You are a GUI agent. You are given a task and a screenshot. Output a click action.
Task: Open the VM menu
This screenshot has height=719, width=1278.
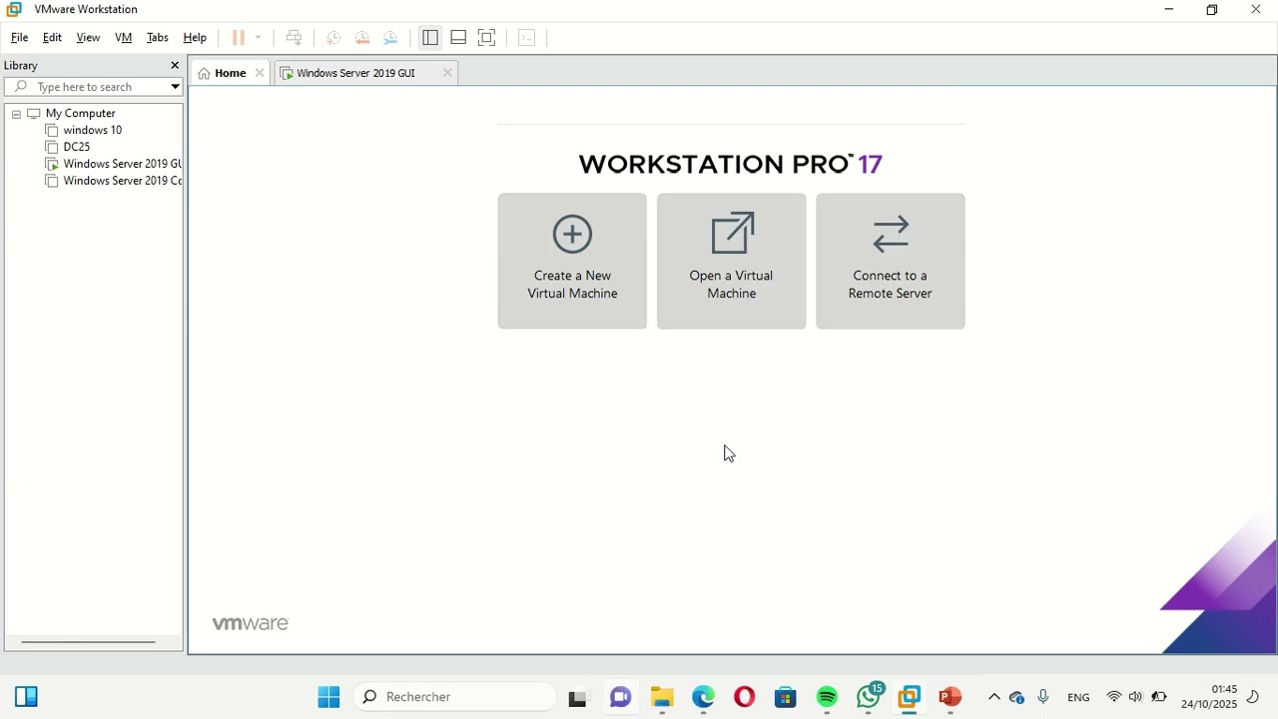click(124, 38)
